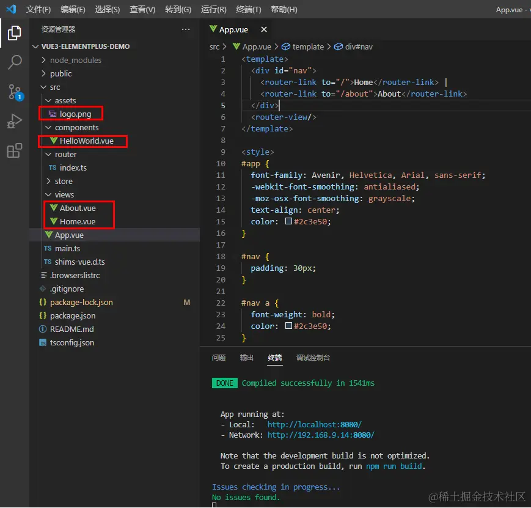Click the lines icon beside .browserslistrc

(43, 275)
